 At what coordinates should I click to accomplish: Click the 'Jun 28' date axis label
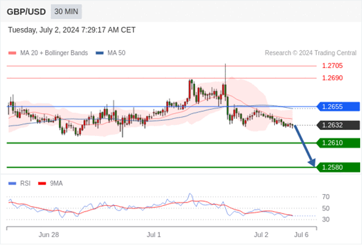[x=48, y=235]
